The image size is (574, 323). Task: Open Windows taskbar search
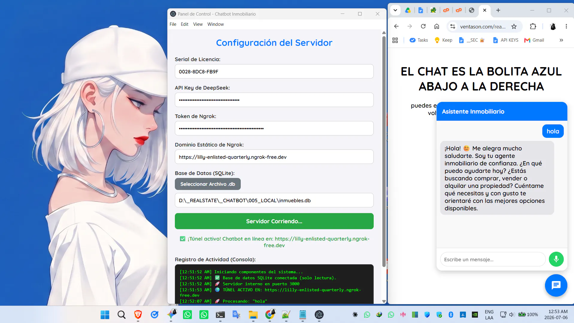(121, 315)
